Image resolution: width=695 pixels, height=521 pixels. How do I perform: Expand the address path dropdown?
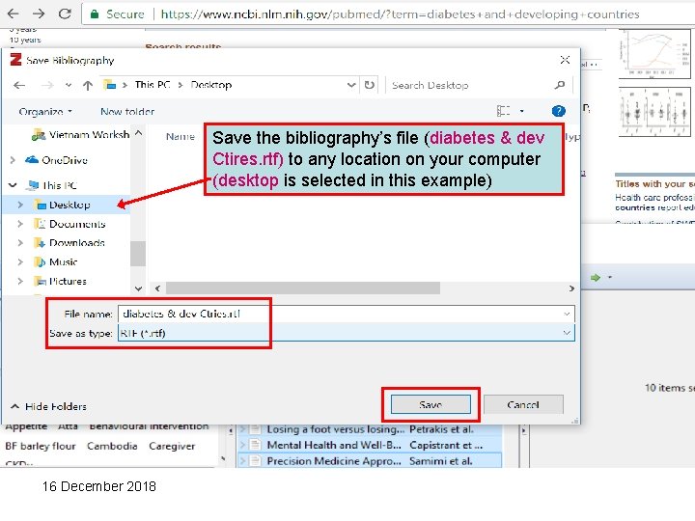351,85
